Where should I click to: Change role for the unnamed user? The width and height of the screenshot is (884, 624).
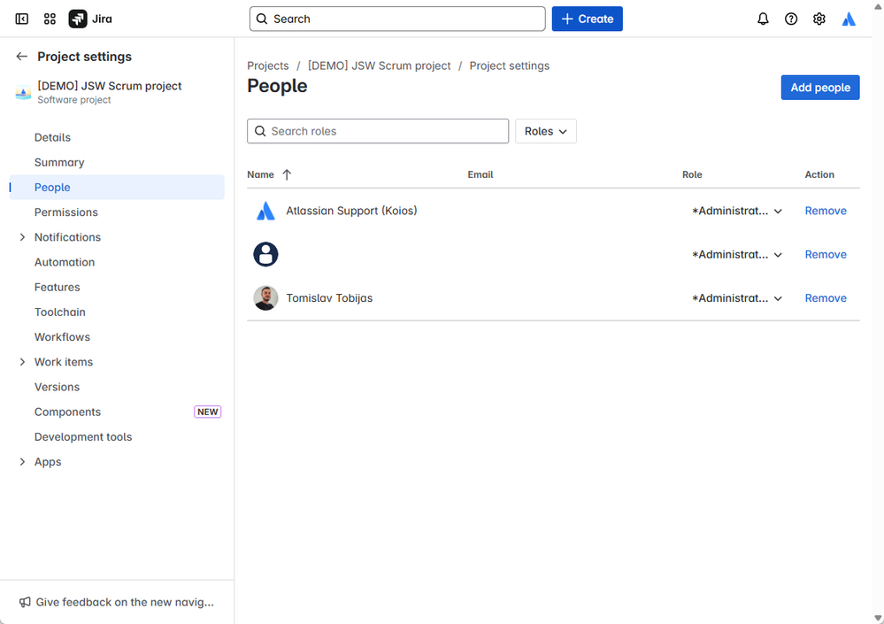click(x=737, y=254)
